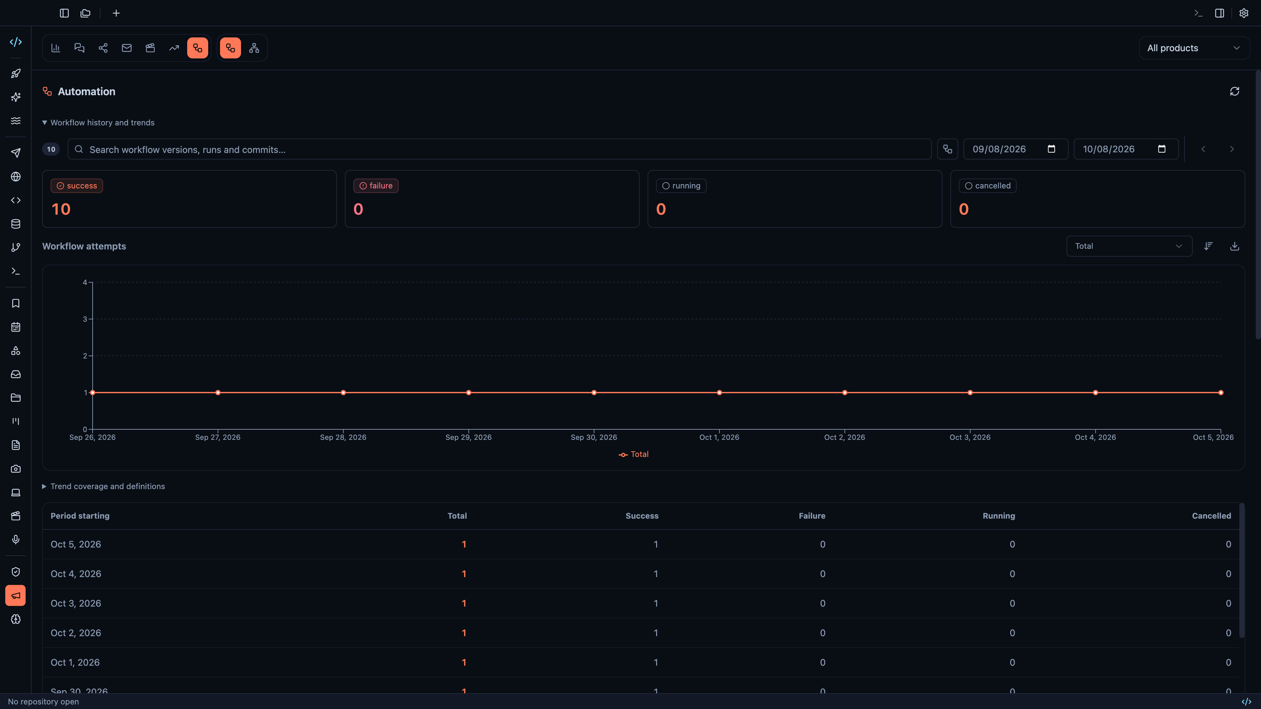Select the trending arrow toolbar icon
The image size is (1261, 709).
click(174, 48)
